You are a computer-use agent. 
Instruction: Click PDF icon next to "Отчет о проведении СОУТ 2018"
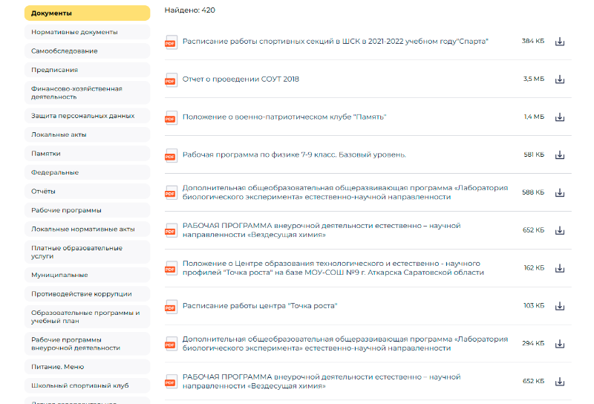pos(171,79)
